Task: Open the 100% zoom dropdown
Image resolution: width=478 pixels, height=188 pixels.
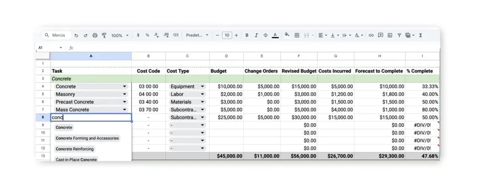Action: pyautogui.click(x=120, y=35)
